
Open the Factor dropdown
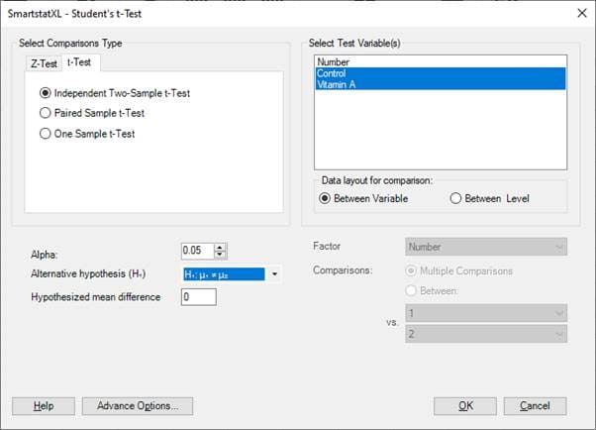(486, 247)
